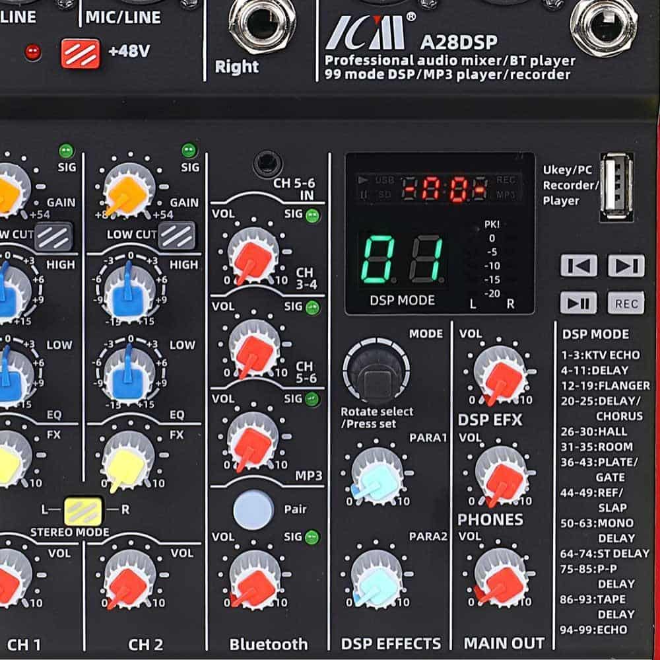Click the red PHONES volume knob
This screenshot has height=660, width=660.
(500, 475)
